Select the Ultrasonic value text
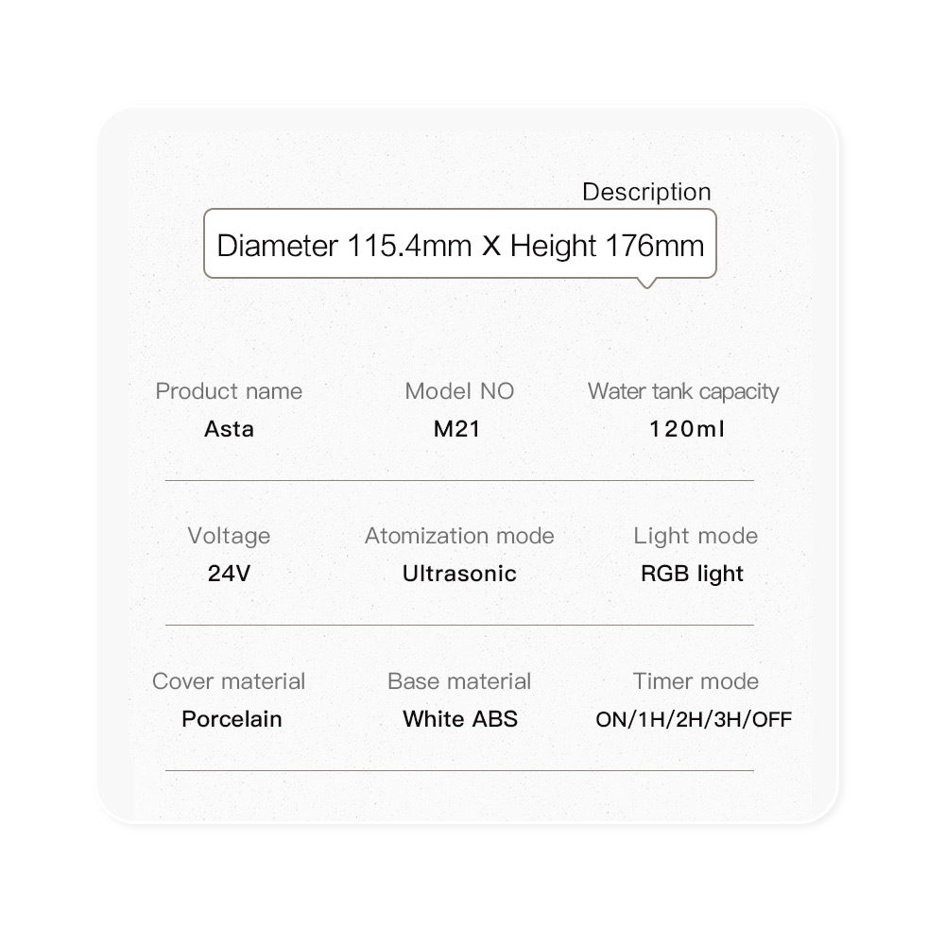The image size is (945, 945). point(459,574)
